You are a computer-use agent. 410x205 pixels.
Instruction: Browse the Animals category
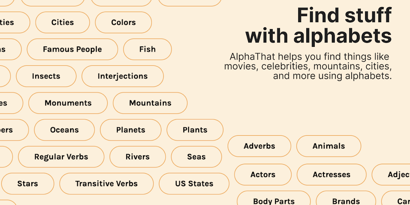(329, 146)
